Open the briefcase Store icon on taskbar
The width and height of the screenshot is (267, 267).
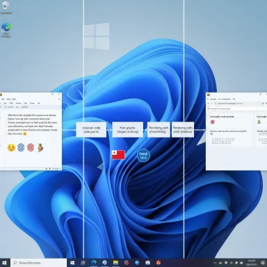pos(148,263)
